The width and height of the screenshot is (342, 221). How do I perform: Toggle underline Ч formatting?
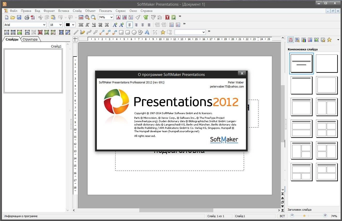coord(94,25)
